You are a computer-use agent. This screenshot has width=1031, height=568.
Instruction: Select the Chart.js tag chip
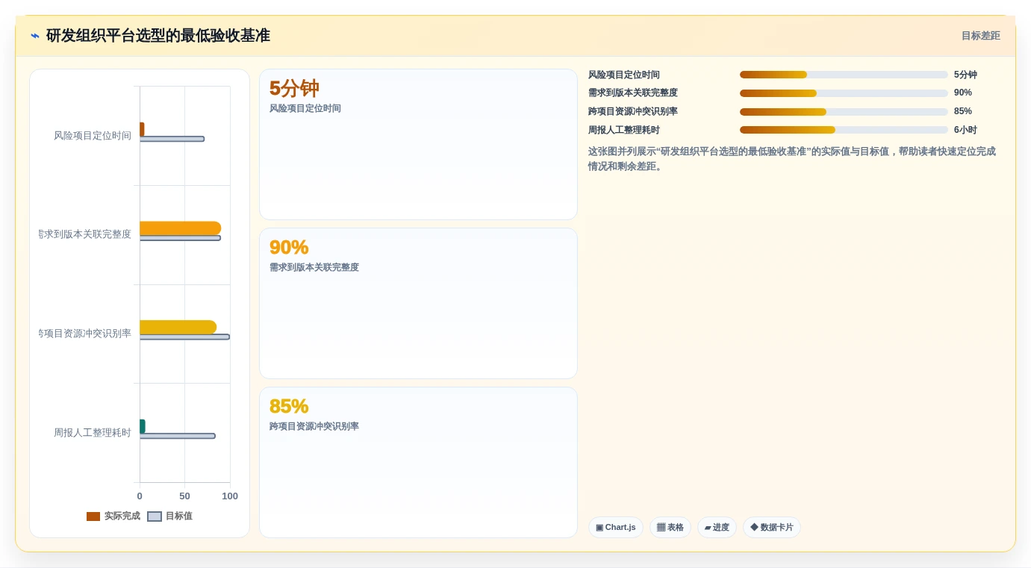[x=616, y=527]
